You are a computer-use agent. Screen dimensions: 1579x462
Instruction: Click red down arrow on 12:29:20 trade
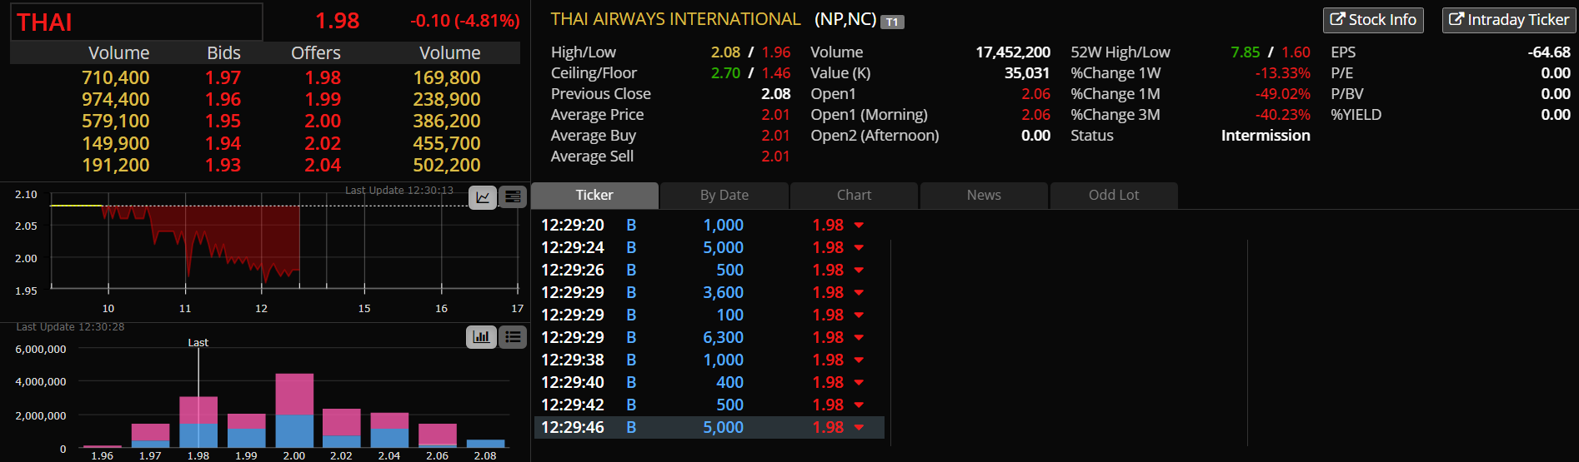point(859,226)
